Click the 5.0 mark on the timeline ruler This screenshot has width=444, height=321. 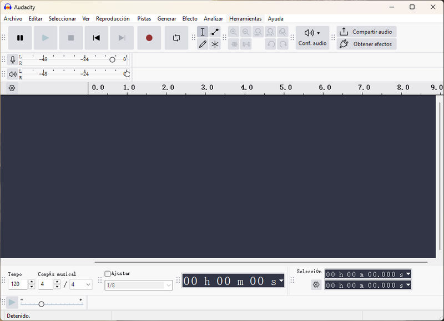click(x=286, y=87)
